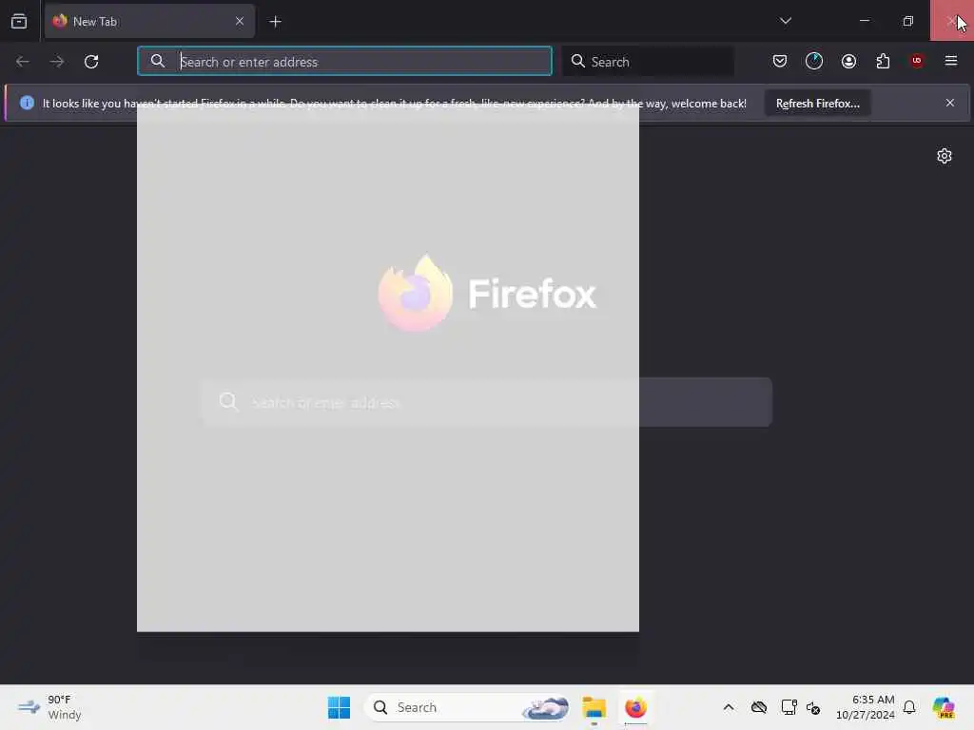Click the taskbar Search box
The height and width of the screenshot is (730, 974).
coord(467,707)
